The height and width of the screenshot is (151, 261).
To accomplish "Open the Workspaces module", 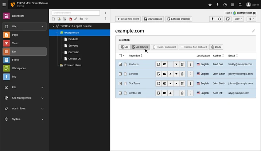I will pos(19,68).
